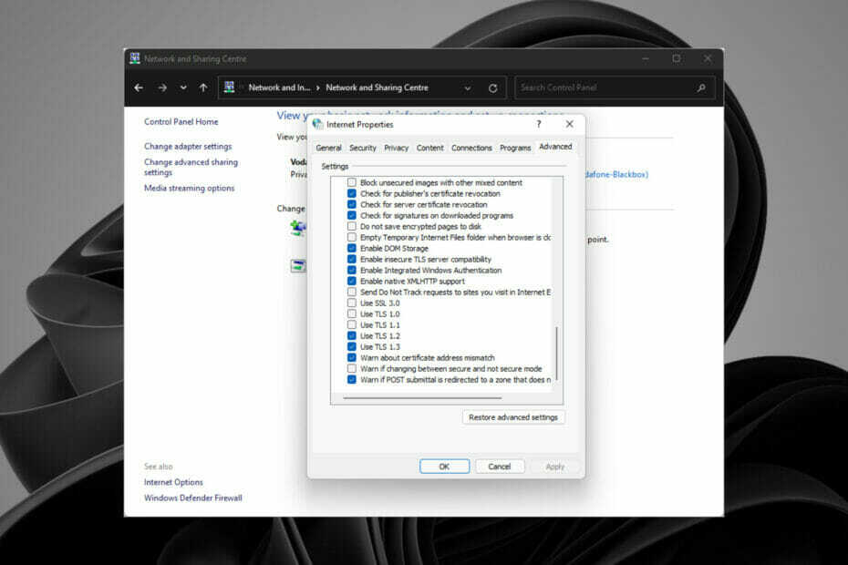Image resolution: width=848 pixels, height=565 pixels.
Task: Check the Use TLS 1.0 option
Action: tap(352, 314)
